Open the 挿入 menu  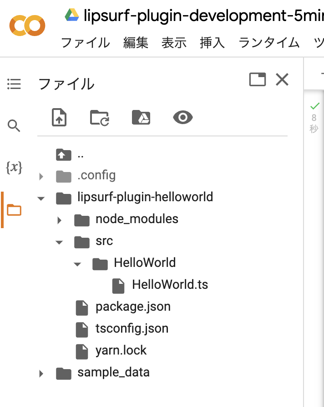pyautogui.click(x=212, y=42)
